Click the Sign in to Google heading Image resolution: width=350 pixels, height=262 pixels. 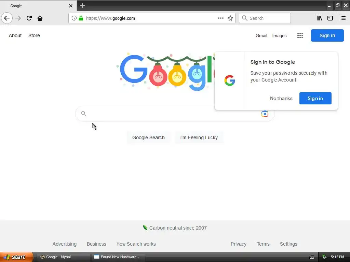[272, 62]
